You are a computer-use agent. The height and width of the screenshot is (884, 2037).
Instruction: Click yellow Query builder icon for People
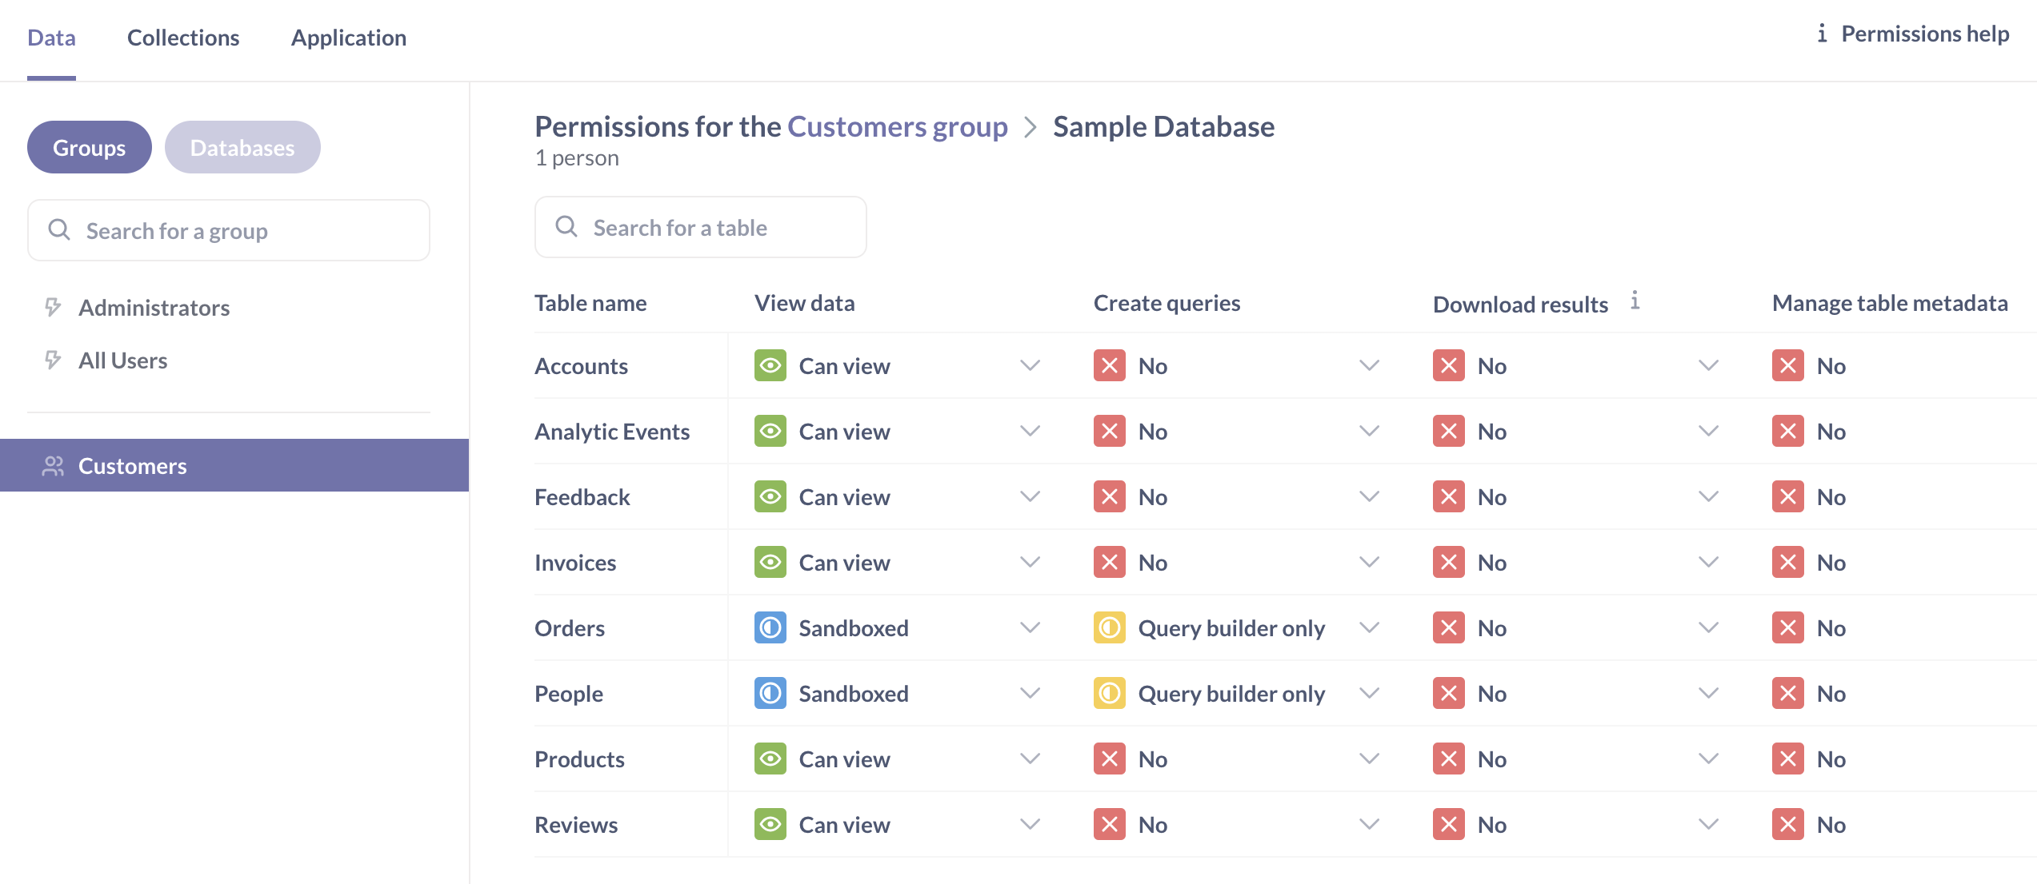coord(1109,693)
